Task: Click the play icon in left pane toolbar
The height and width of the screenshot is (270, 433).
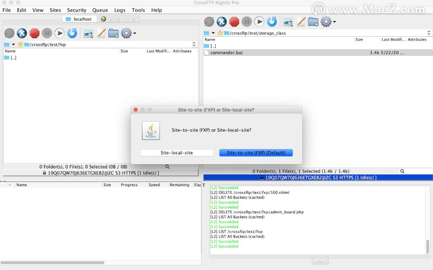Action: [59, 33]
